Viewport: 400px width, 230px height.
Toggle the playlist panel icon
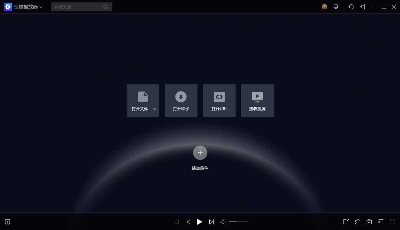point(381,222)
